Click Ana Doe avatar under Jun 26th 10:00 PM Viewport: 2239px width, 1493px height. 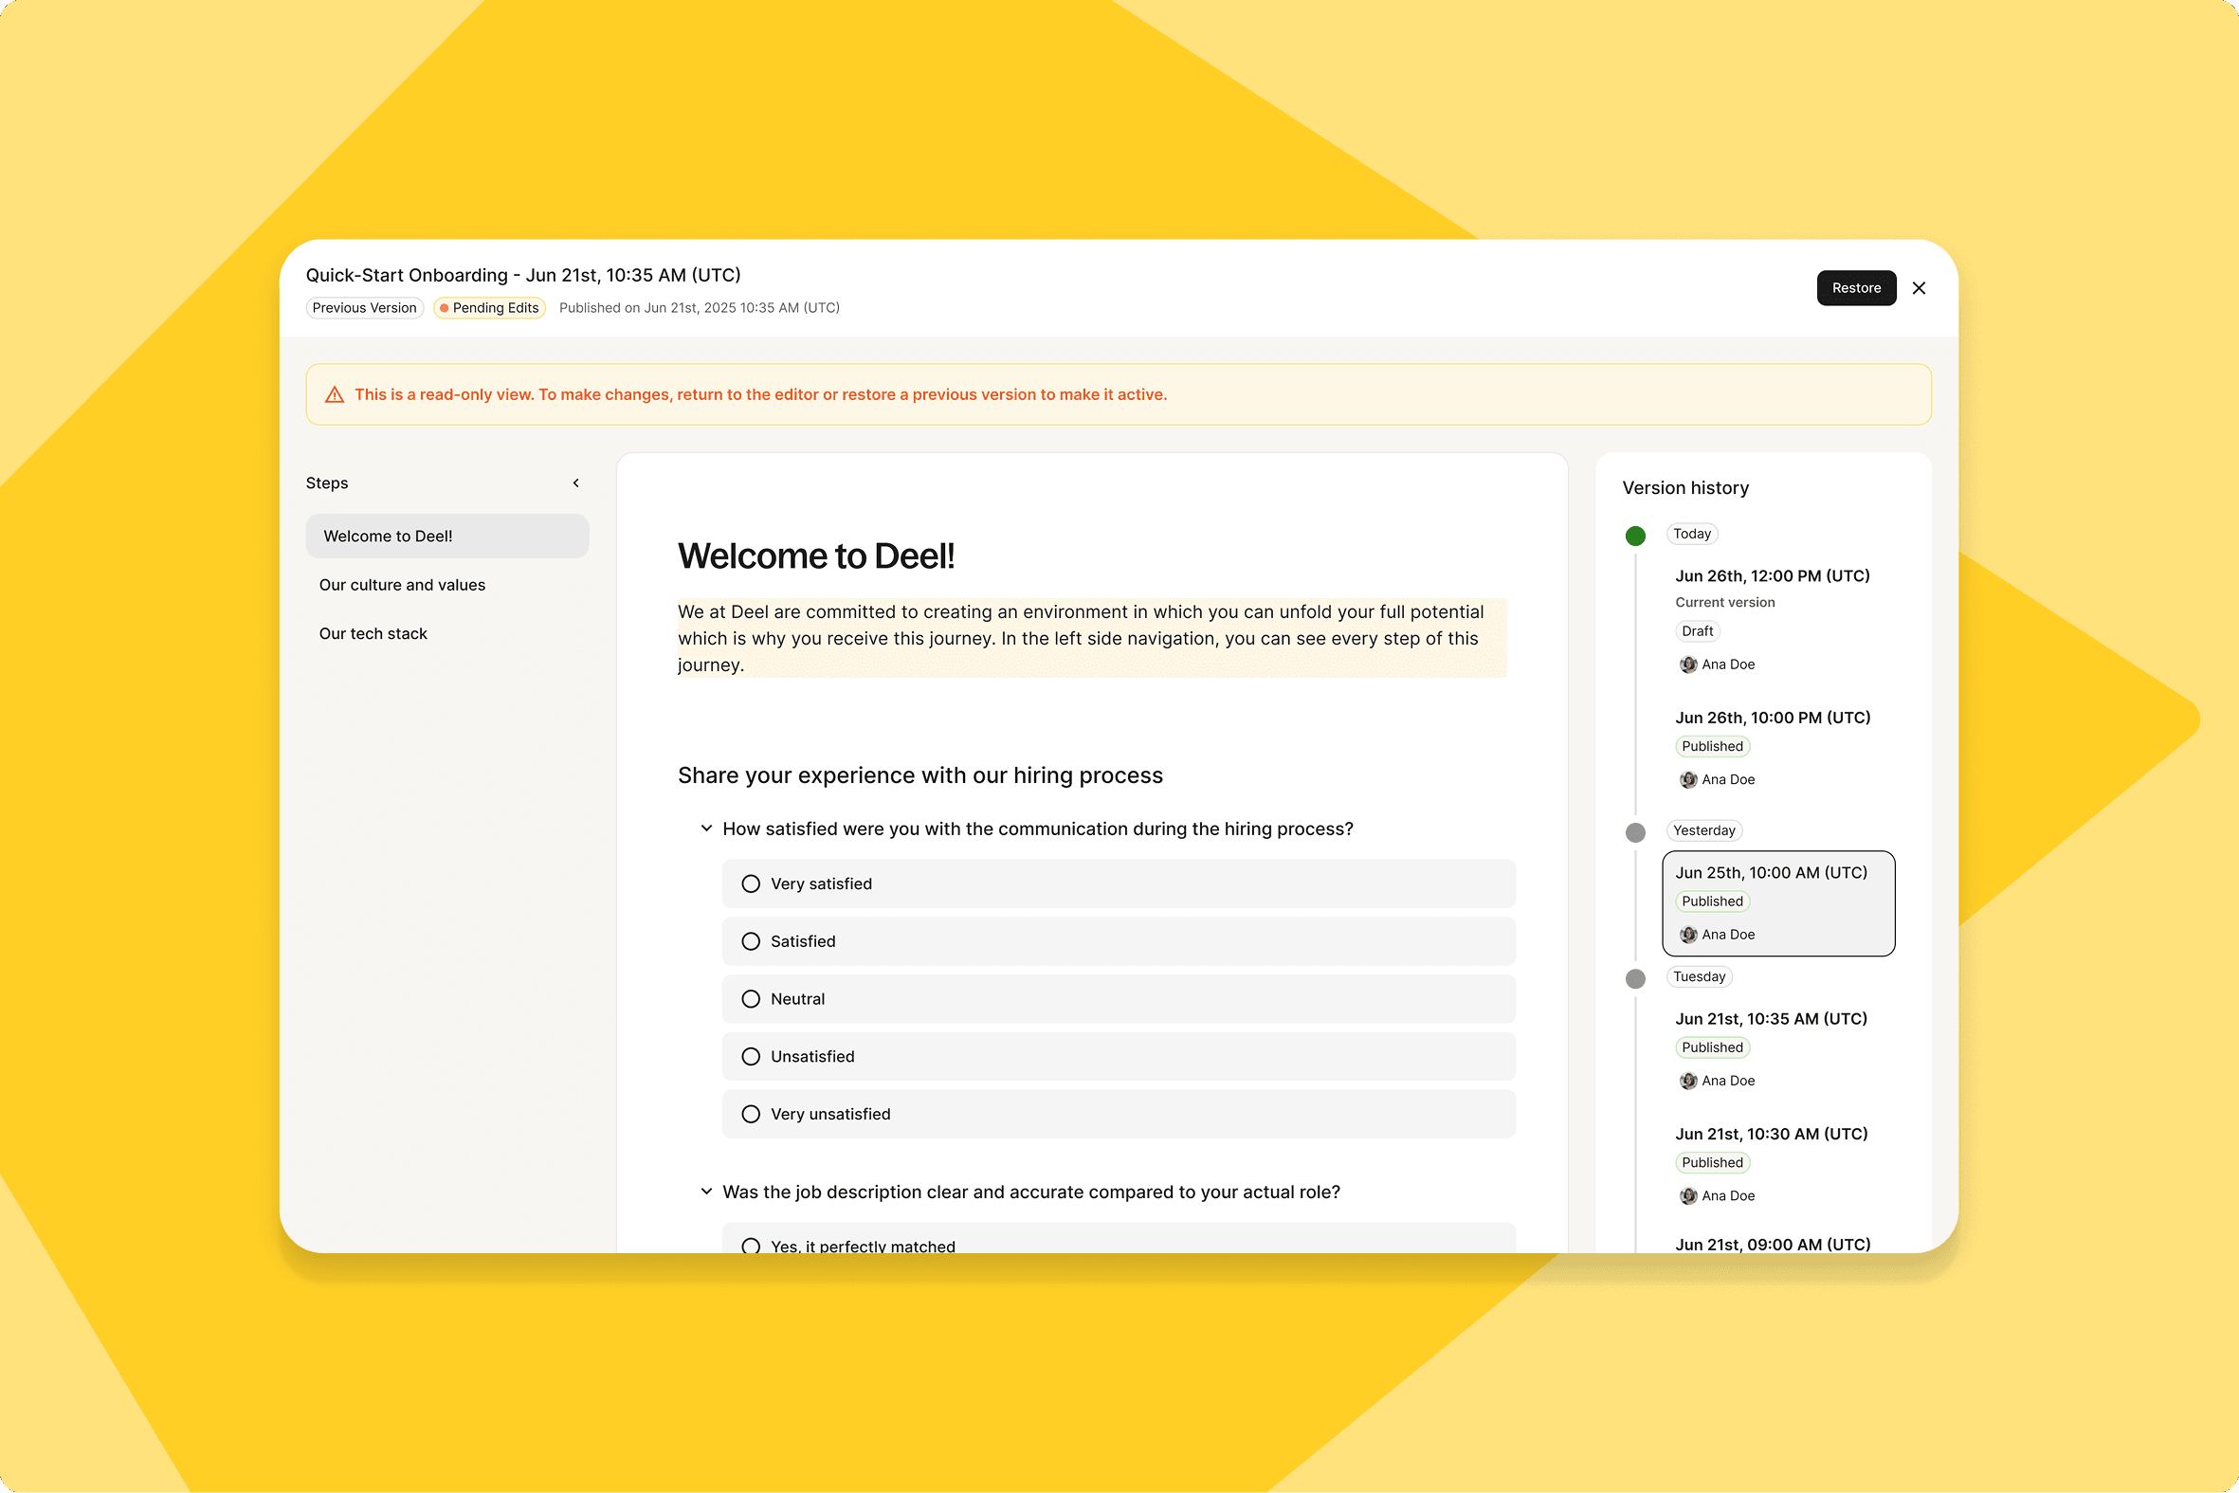(x=1688, y=780)
